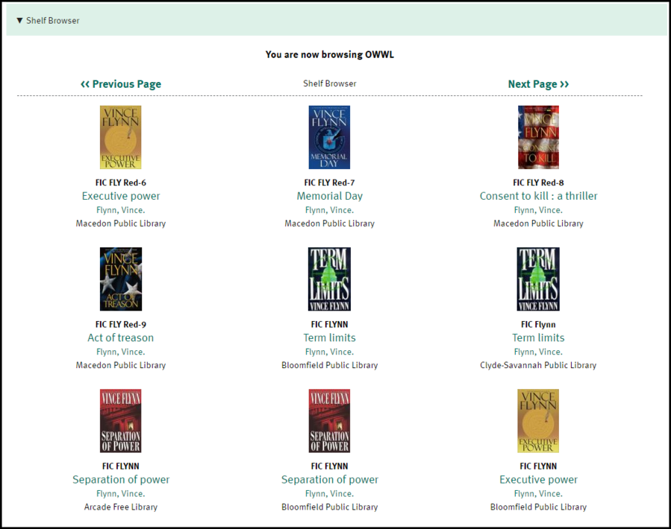Collapse the Shelf Browser section triangle

click(19, 21)
